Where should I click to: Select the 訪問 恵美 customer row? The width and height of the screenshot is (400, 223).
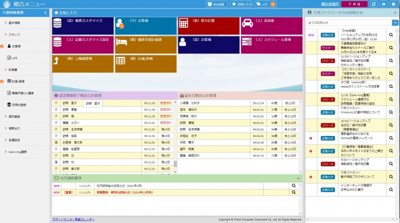tap(113, 109)
